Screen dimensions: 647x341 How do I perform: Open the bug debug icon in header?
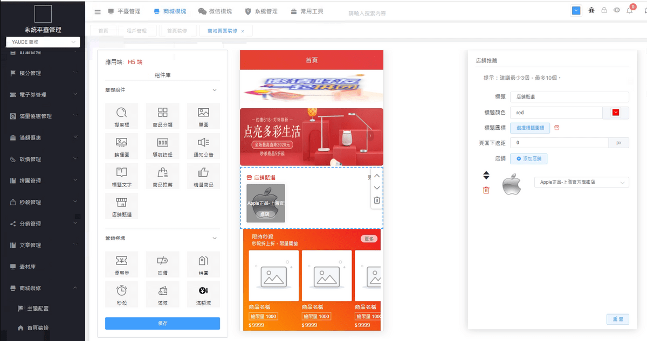[591, 10]
